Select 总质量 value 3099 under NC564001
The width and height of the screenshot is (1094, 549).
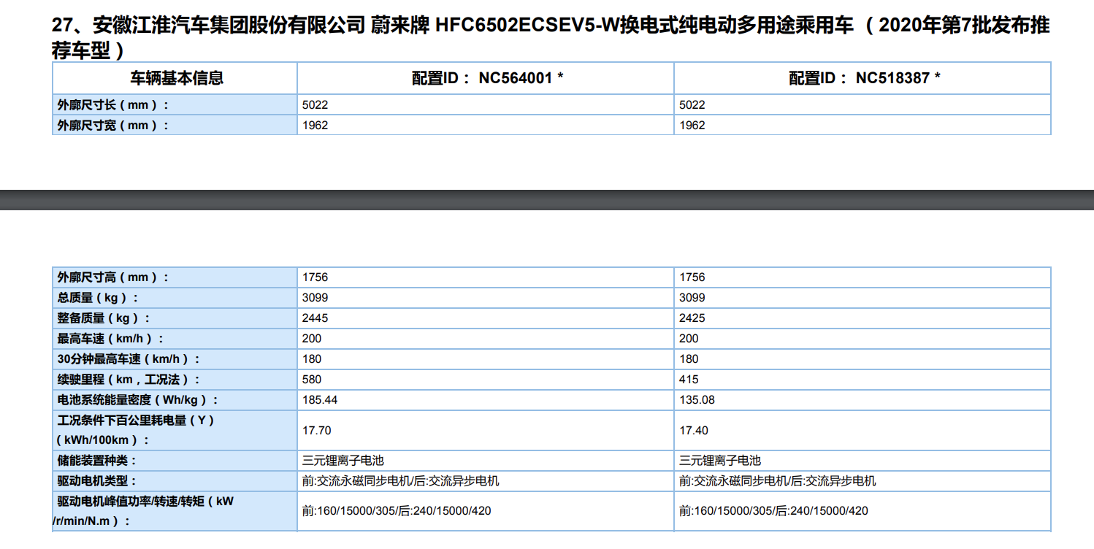click(x=315, y=298)
